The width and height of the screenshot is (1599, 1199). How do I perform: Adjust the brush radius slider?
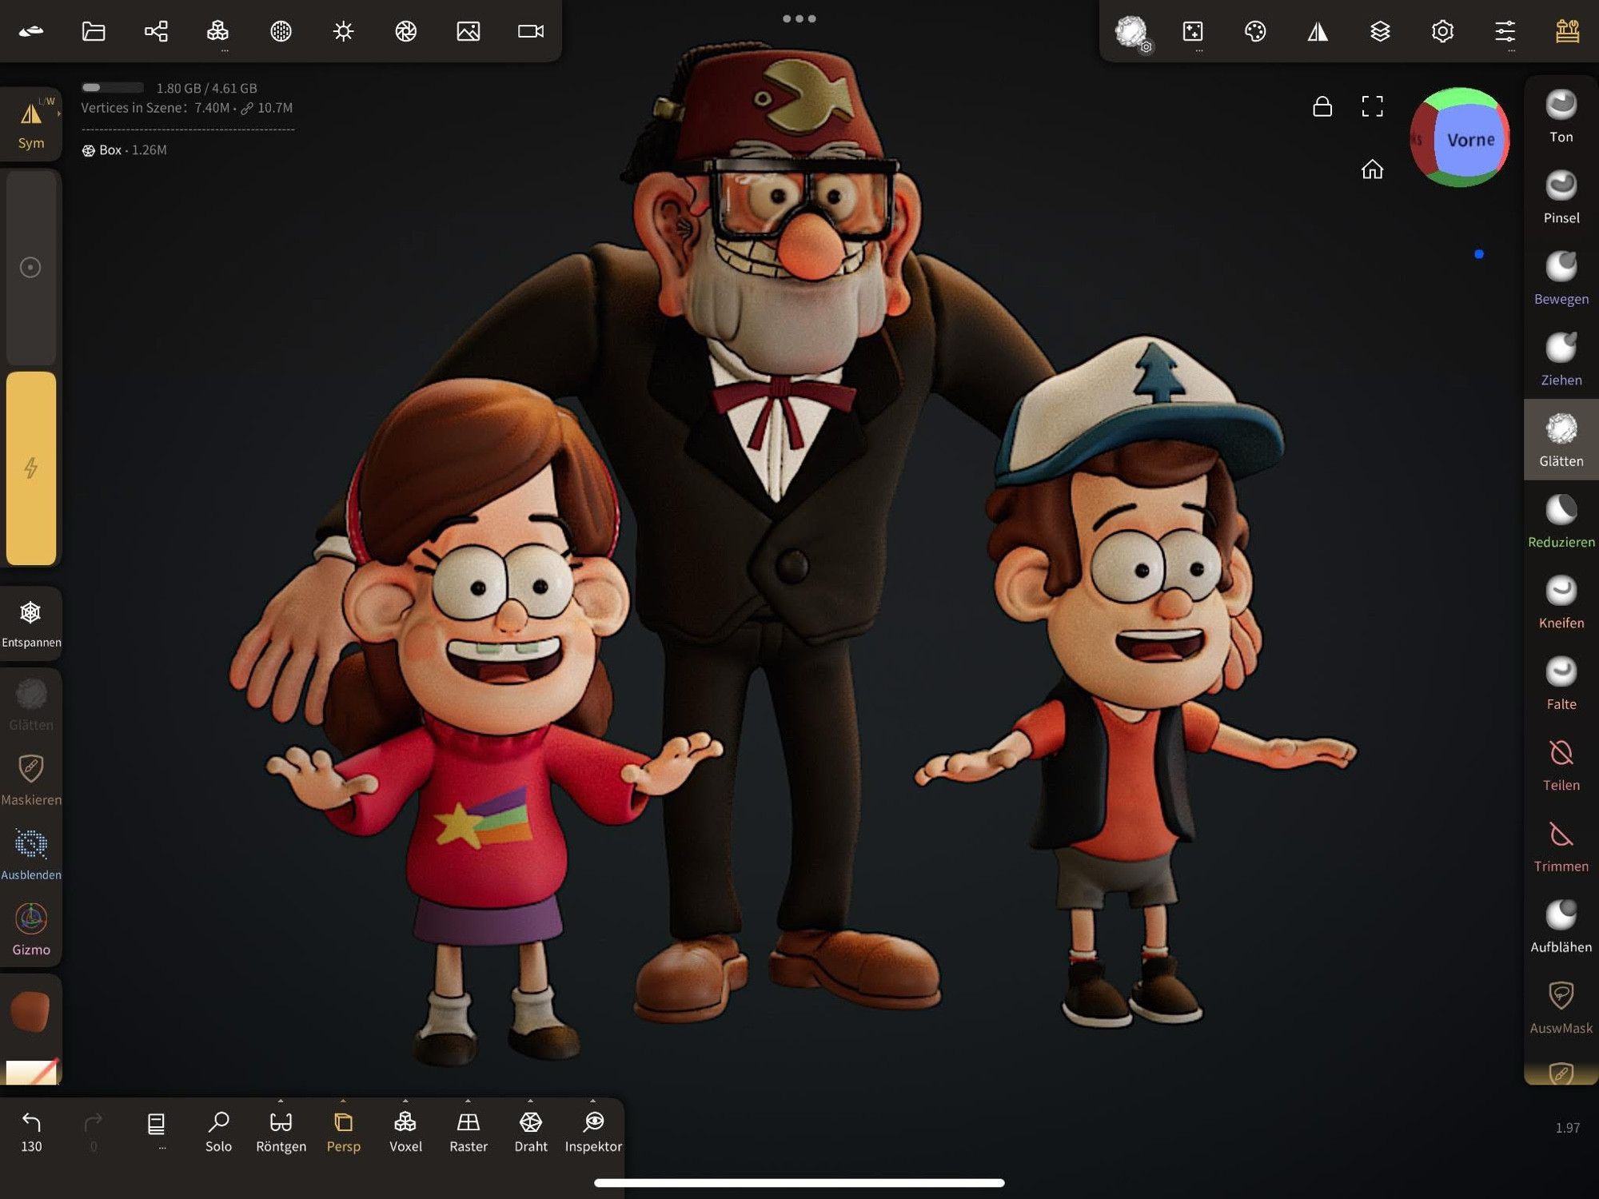pyautogui.click(x=31, y=267)
